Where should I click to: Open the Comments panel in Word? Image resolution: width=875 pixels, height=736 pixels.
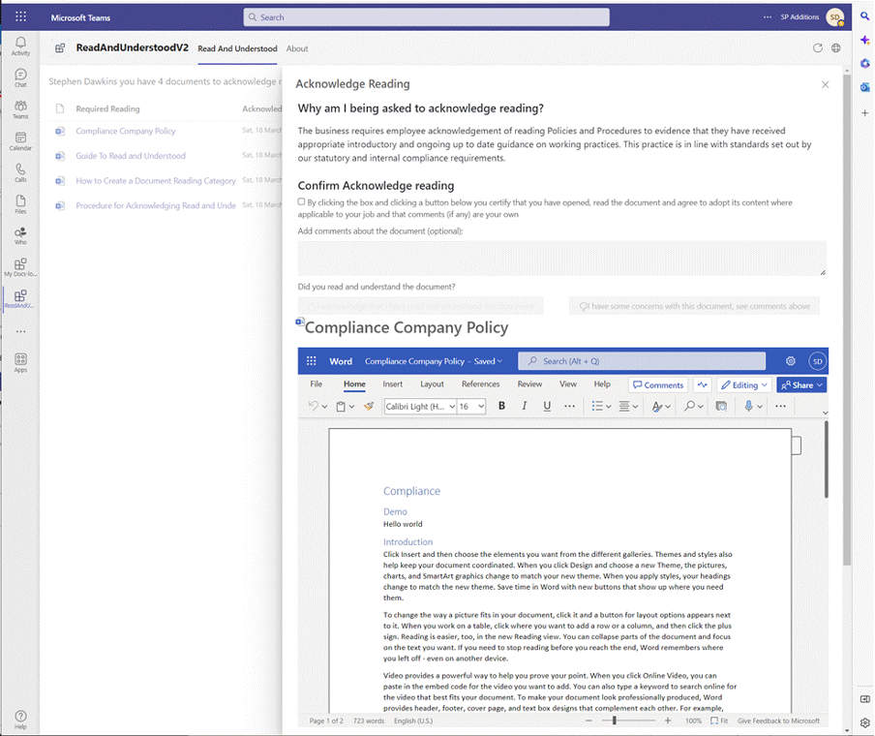(x=658, y=384)
